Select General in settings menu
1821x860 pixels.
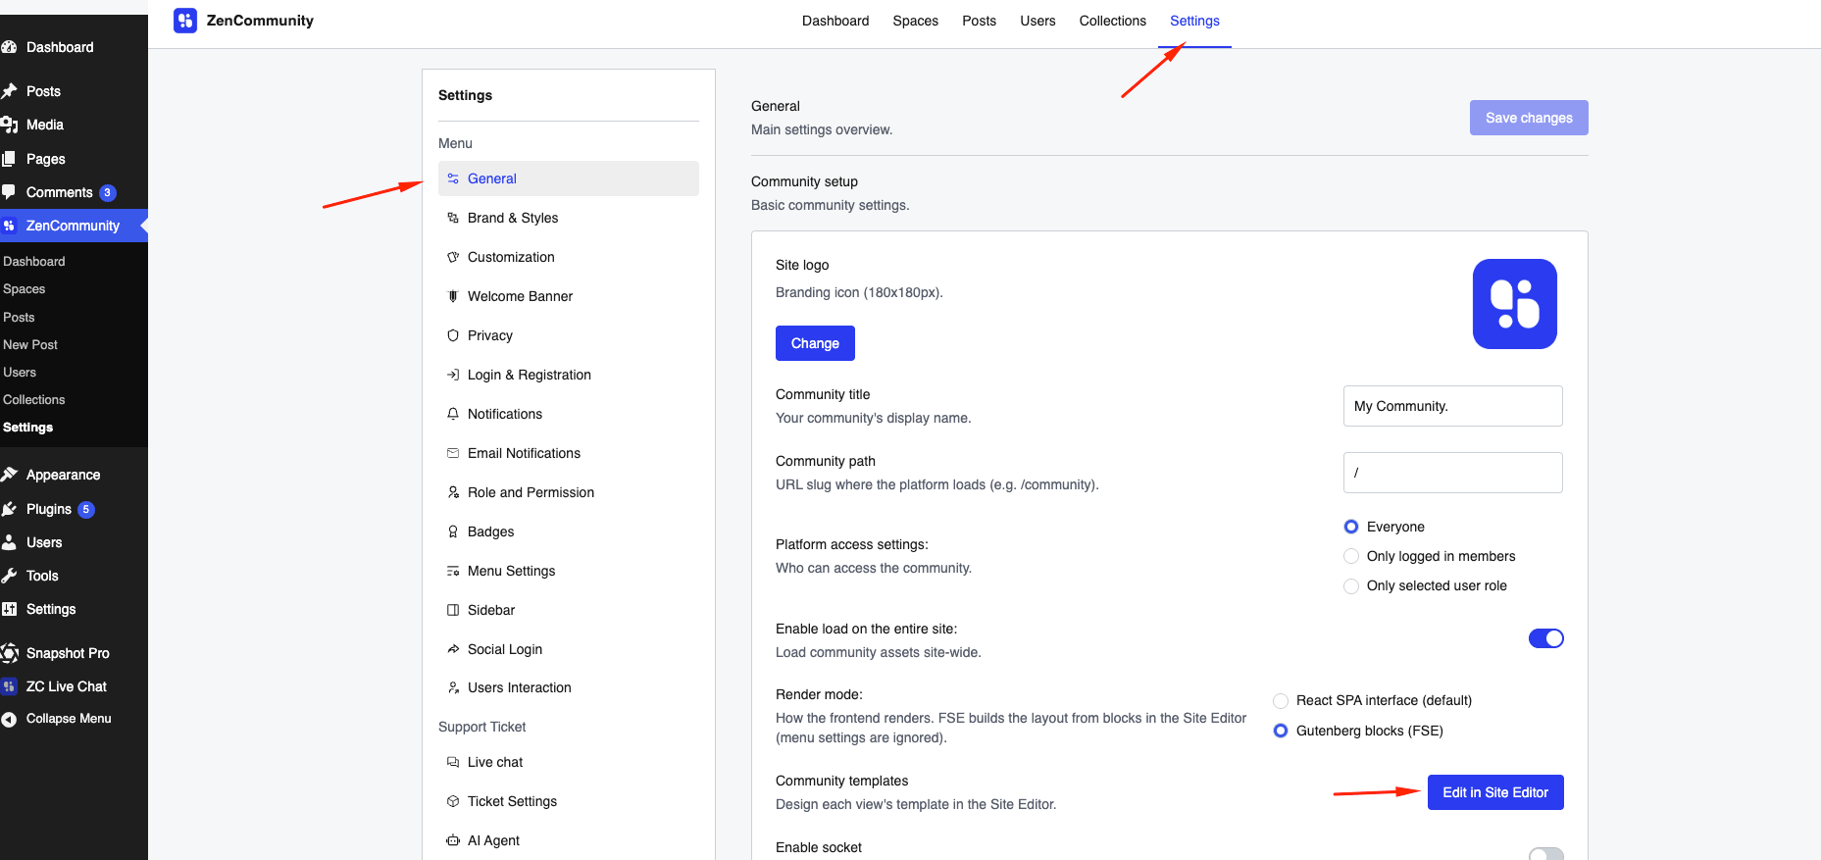569,178
